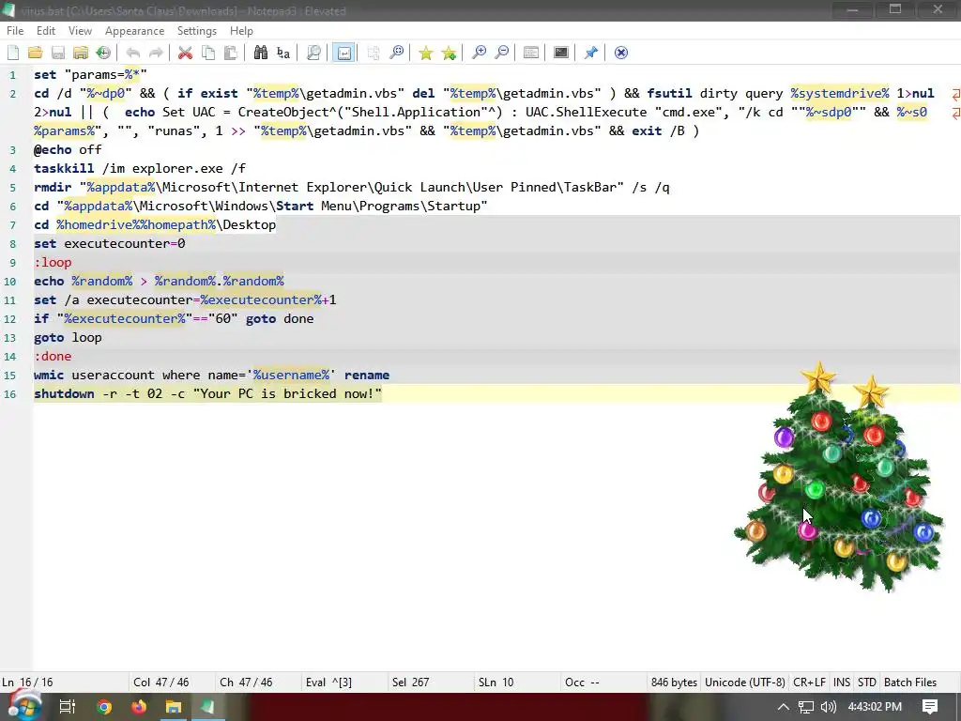Image resolution: width=961 pixels, height=721 pixels.
Task: Click line number 9 in the margin
Action: tap(12, 263)
